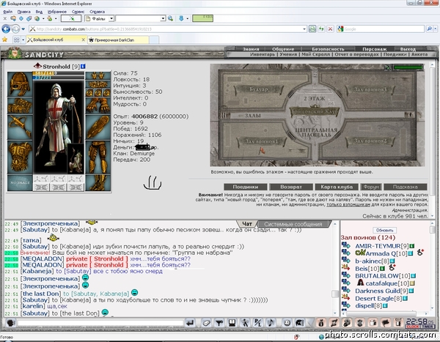Click the helmet equipment slot
Viewport: 440px width, 342px height.
click(20, 83)
